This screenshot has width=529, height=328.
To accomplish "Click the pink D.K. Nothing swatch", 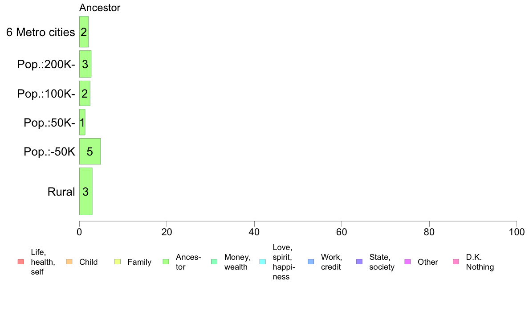I will coord(456,262).
